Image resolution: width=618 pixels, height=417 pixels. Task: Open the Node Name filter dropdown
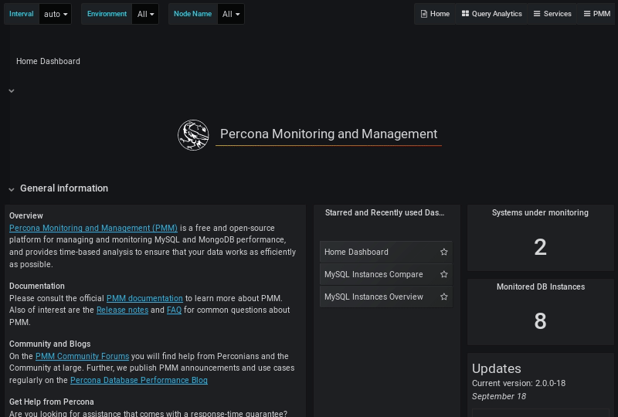(x=231, y=14)
